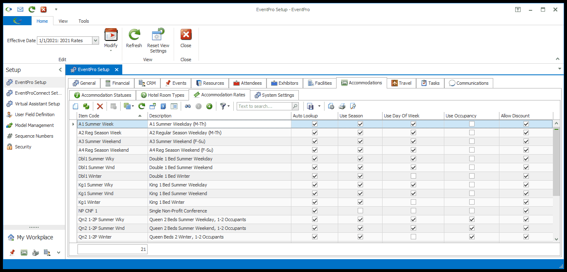
Task: Open the Effective Date dropdown
Action: pos(95,41)
